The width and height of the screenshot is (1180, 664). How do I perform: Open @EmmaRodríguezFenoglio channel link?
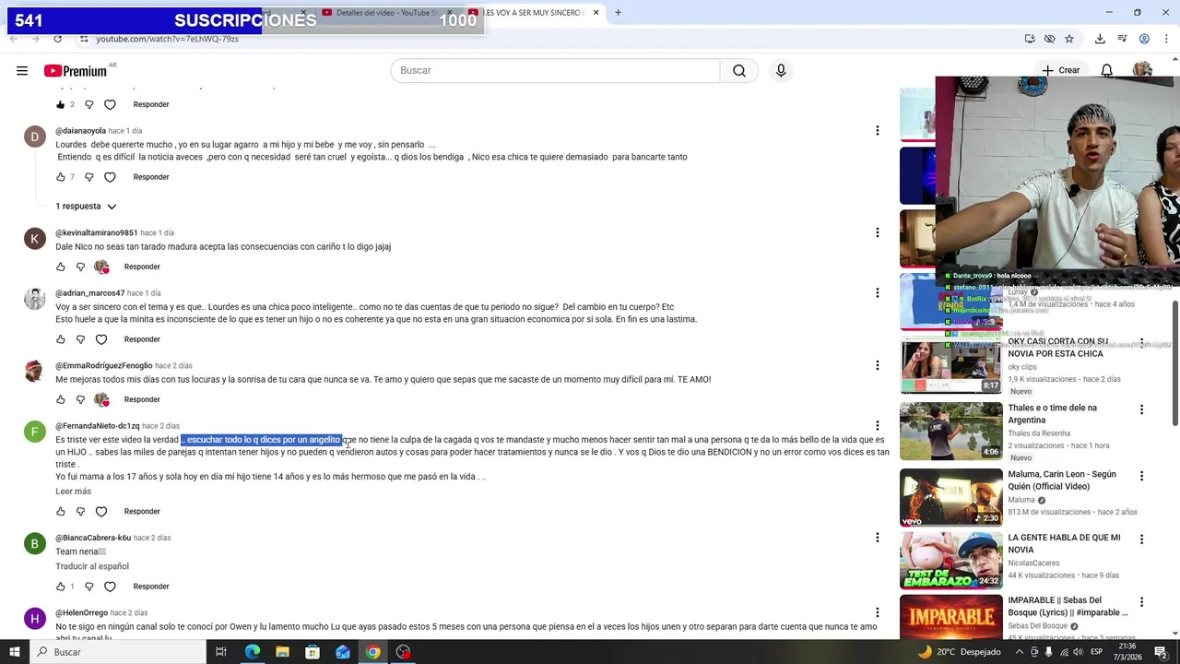(x=103, y=366)
